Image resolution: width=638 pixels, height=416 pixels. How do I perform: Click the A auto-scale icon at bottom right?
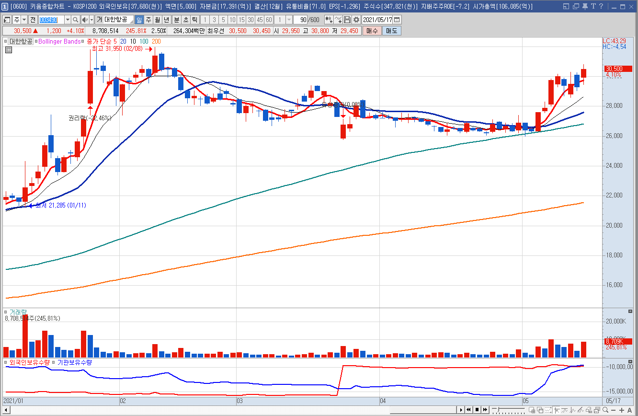tap(629, 410)
